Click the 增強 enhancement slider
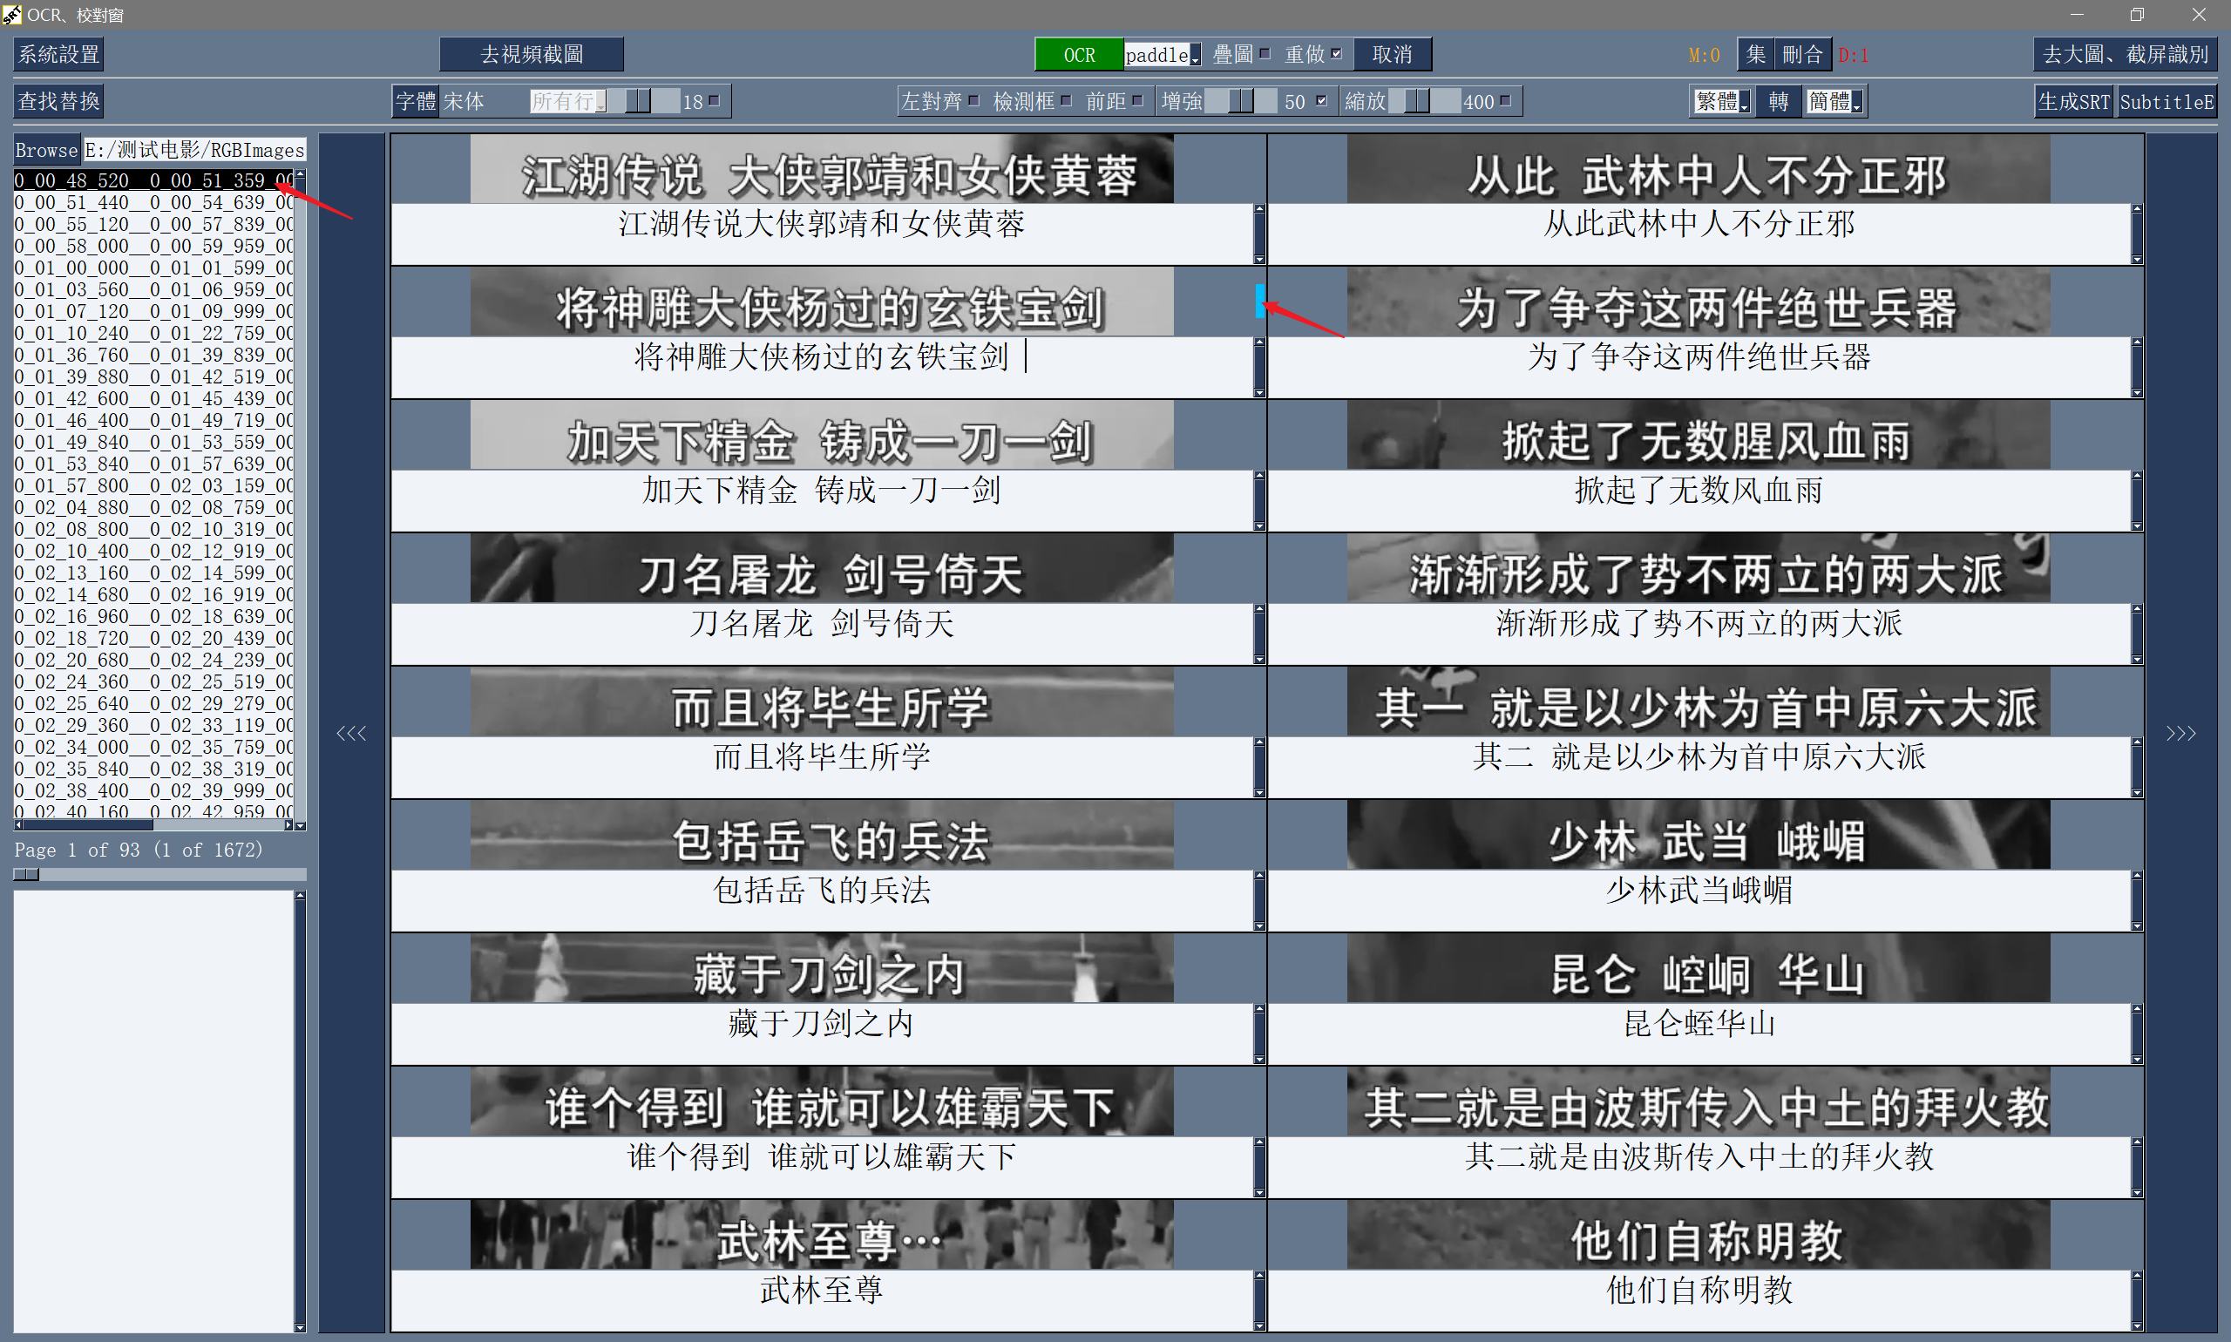Viewport: 2231px width, 1342px height. 1241,101
